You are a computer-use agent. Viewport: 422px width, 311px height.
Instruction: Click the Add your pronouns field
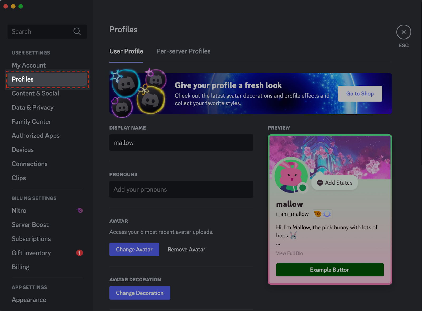coord(181,189)
